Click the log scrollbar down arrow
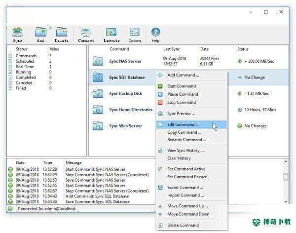This screenshot has height=233, width=296. [286, 201]
